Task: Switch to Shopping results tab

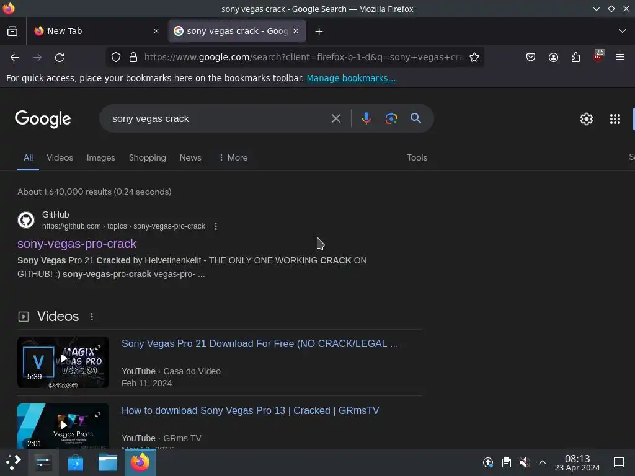Action: click(x=148, y=158)
